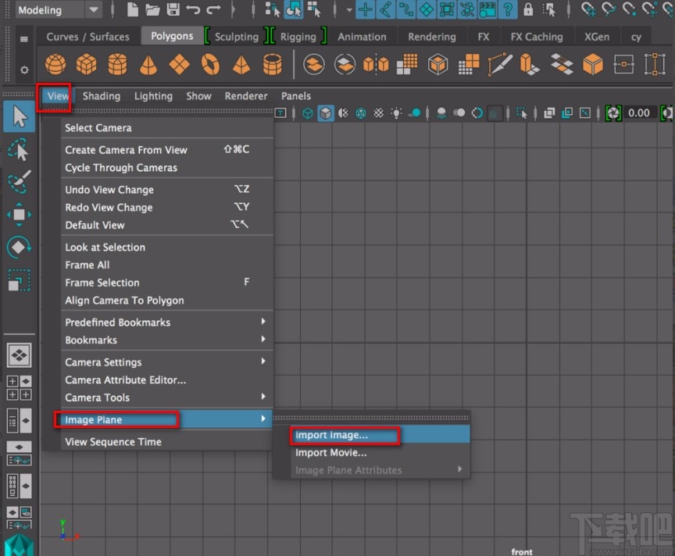This screenshot has height=556, width=675.
Task: Activate the Scale tool
Action: point(19,280)
